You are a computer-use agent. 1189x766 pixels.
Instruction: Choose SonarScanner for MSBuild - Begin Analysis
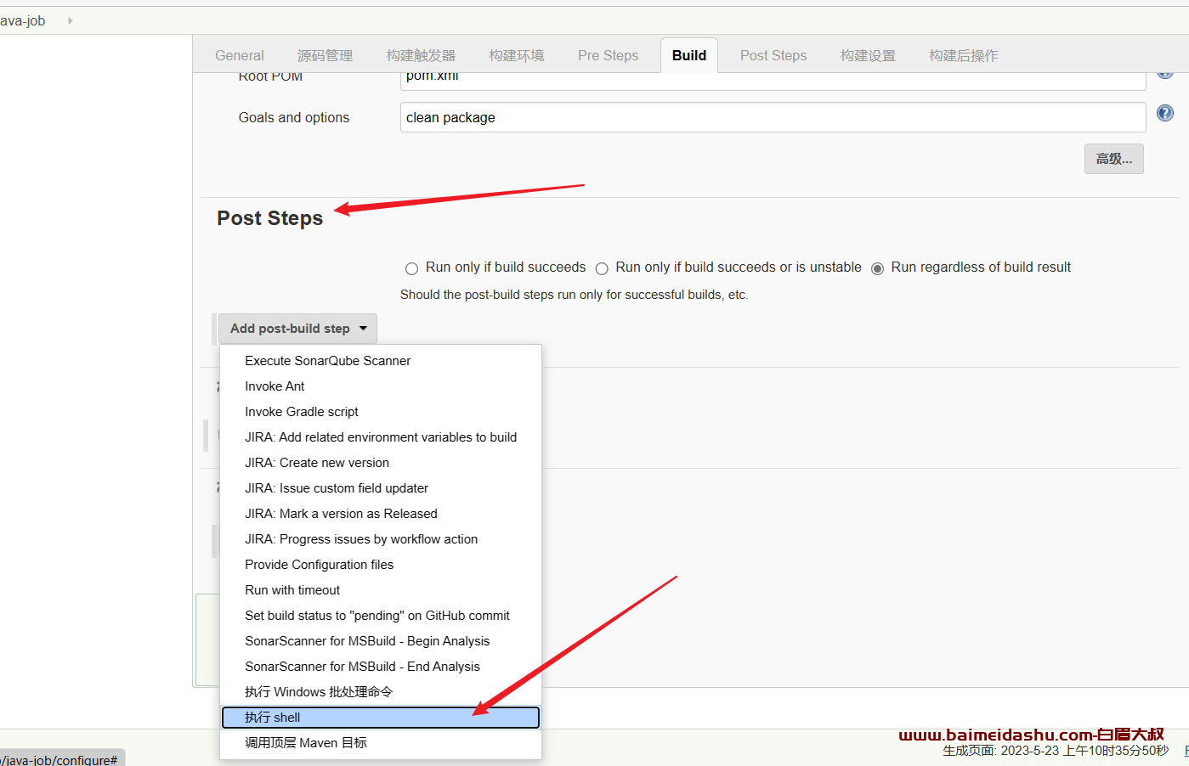(x=381, y=641)
